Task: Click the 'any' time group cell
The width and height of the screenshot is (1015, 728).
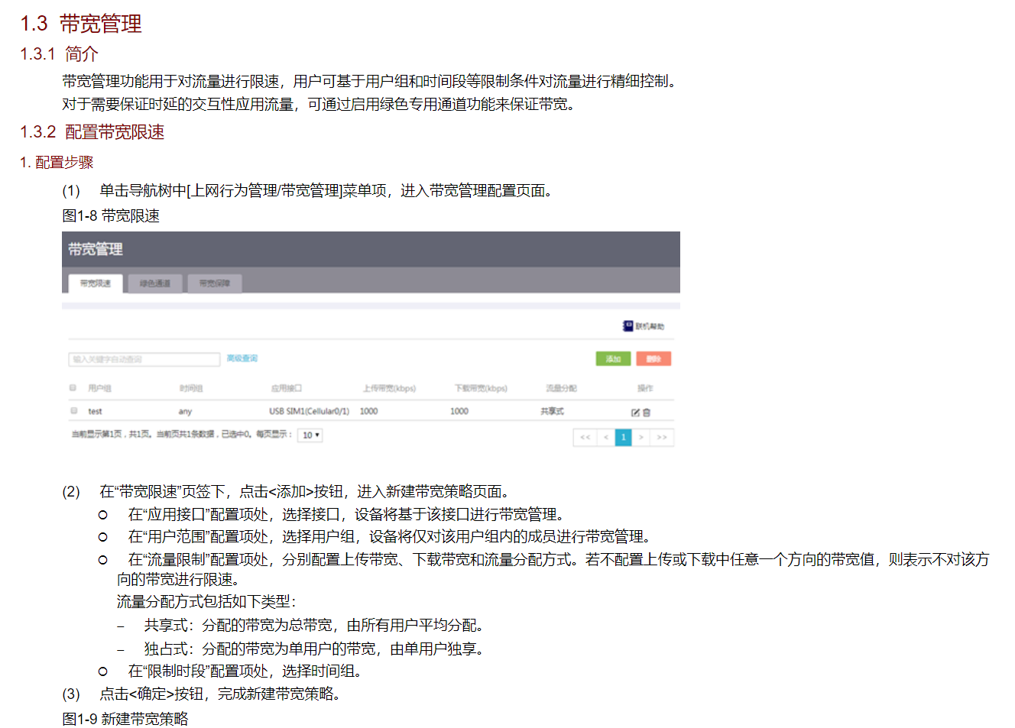Action: pyautogui.click(x=185, y=411)
